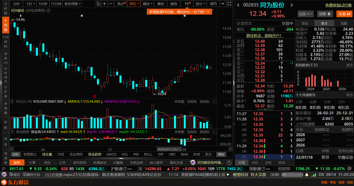Select the 指数 tab in right panel

pyautogui.click(x=344, y=23)
